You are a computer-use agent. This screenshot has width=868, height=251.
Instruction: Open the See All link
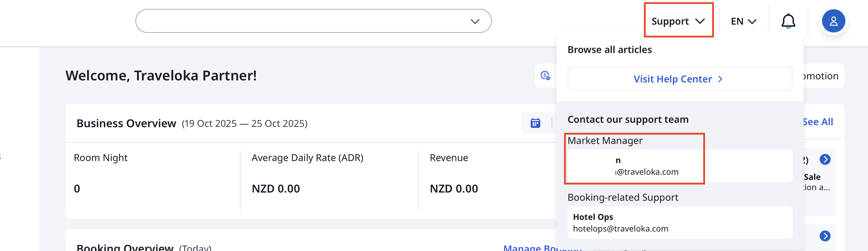[818, 122]
